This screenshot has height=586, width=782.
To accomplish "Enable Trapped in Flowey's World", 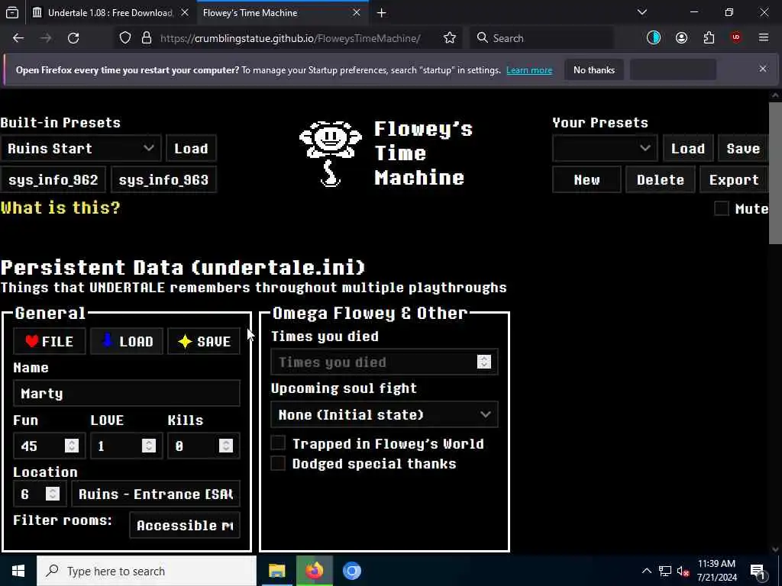I will click(x=278, y=443).
